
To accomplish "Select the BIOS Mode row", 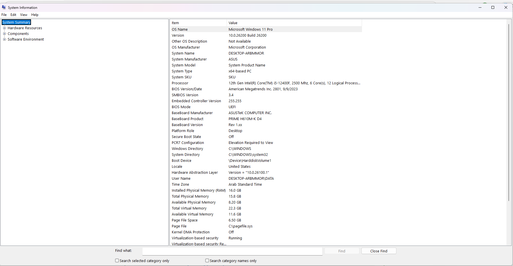I will point(266,107).
